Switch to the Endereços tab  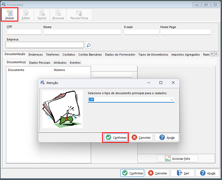pyautogui.click(x=36, y=55)
